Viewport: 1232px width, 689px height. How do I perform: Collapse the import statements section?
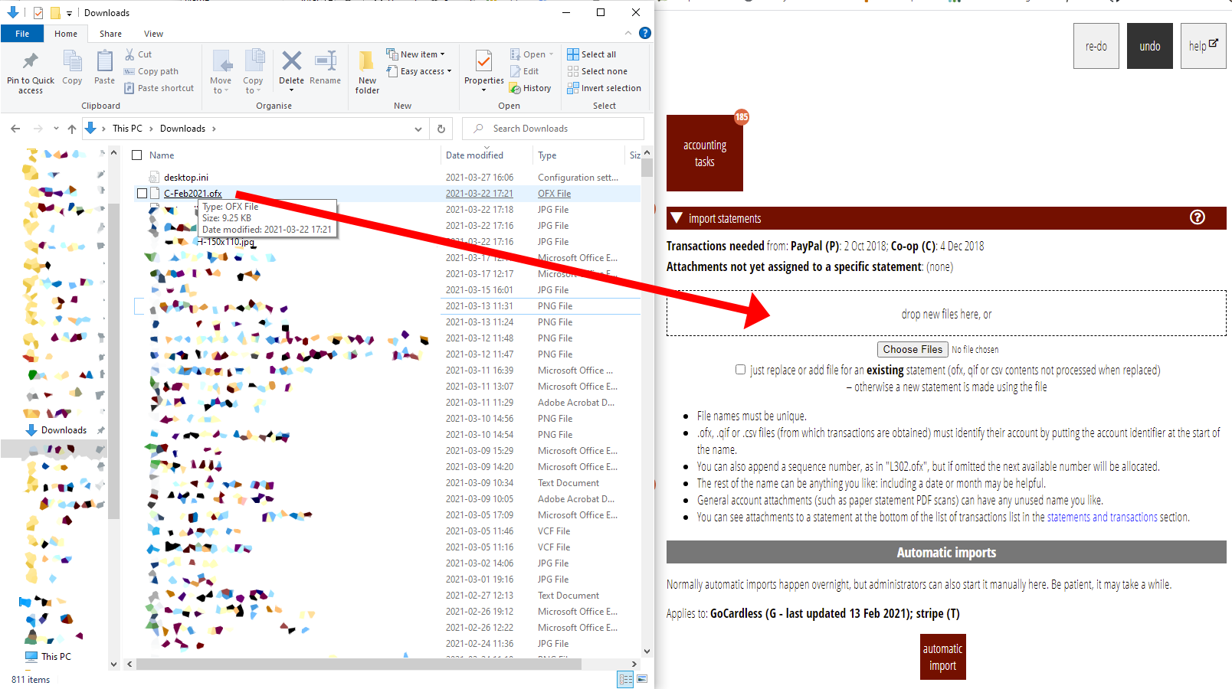coord(677,218)
